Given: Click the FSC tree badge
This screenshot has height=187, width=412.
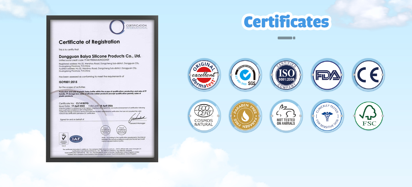Looking at the screenshot, I should pos(368,116).
